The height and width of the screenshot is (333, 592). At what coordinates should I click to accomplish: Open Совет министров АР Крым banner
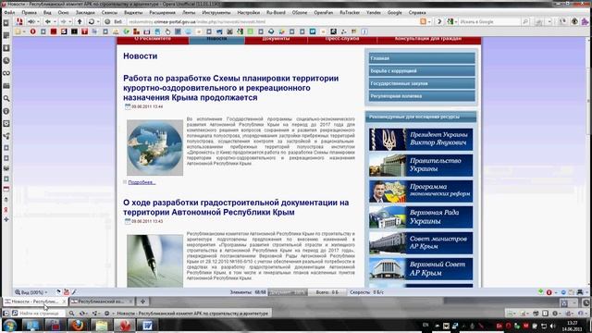point(421,242)
